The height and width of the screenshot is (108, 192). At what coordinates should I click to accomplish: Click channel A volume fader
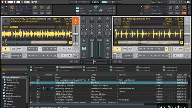pyautogui.click(x=92, y=40)
